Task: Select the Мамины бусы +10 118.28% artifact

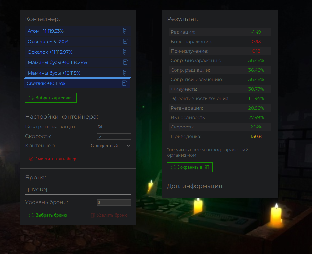Action: 78,62
